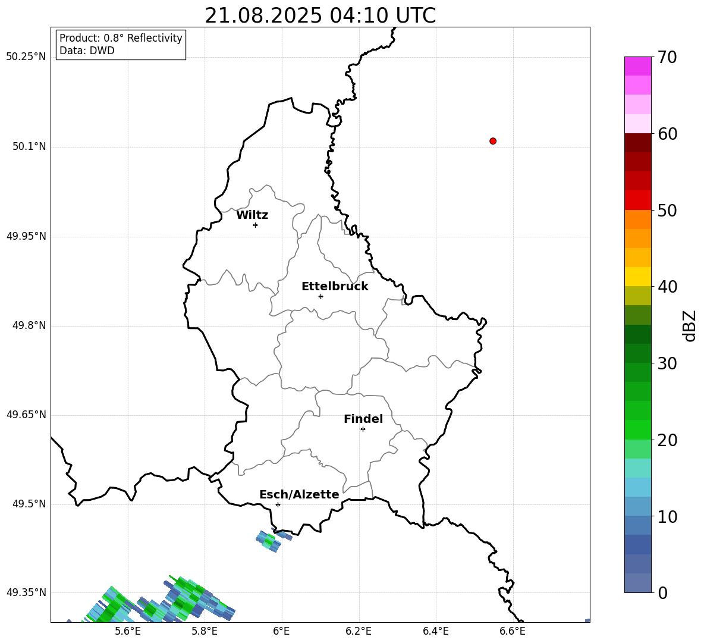704x643 pixels.
Task: Click the 6.2°E longitude label
Action: 359,631
